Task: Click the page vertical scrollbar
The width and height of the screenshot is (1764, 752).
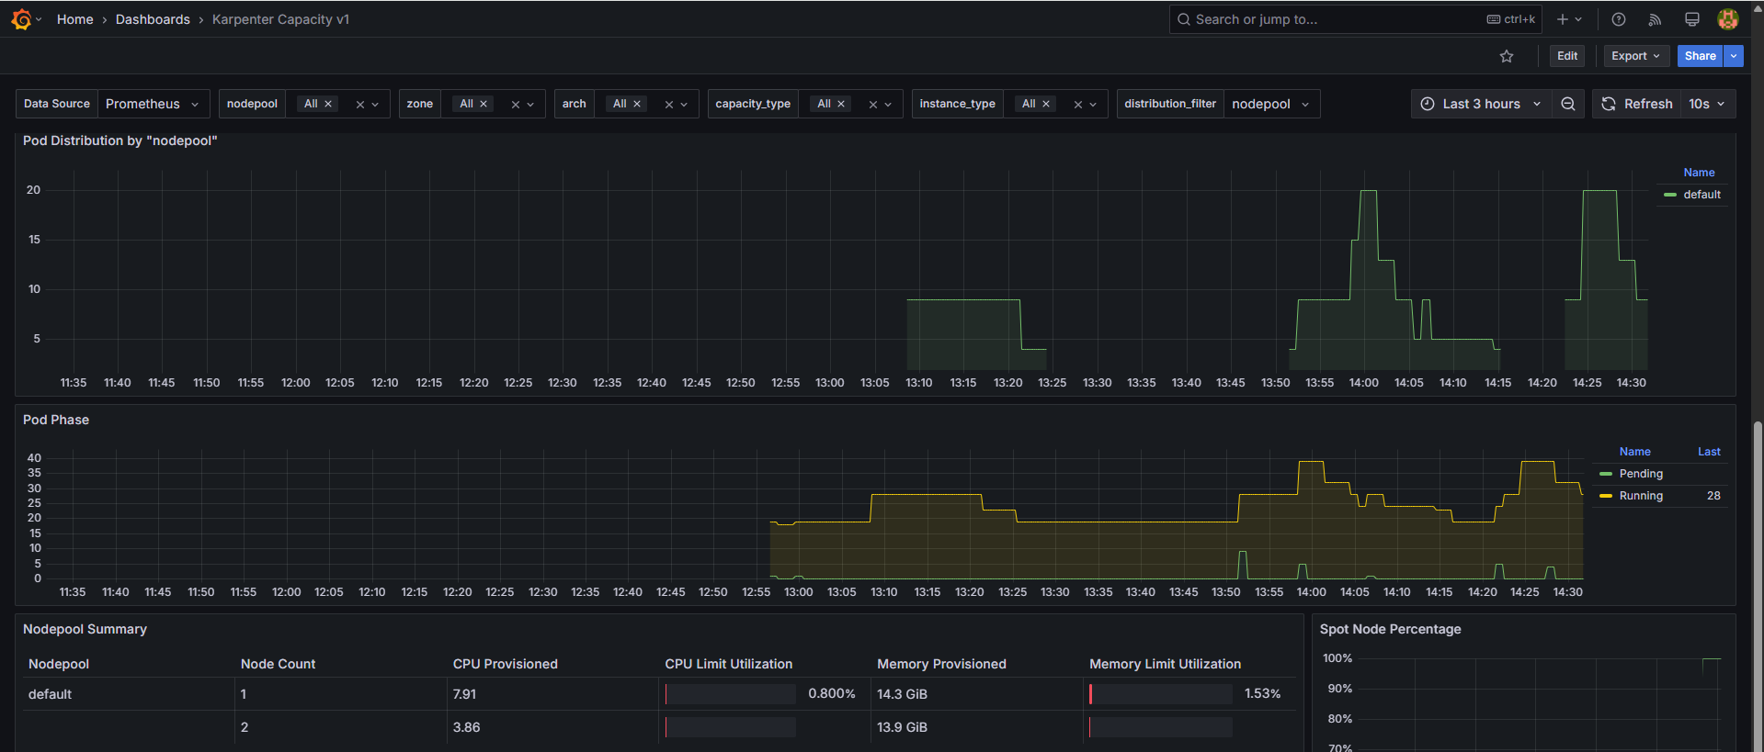Action: pos(1758,588)
